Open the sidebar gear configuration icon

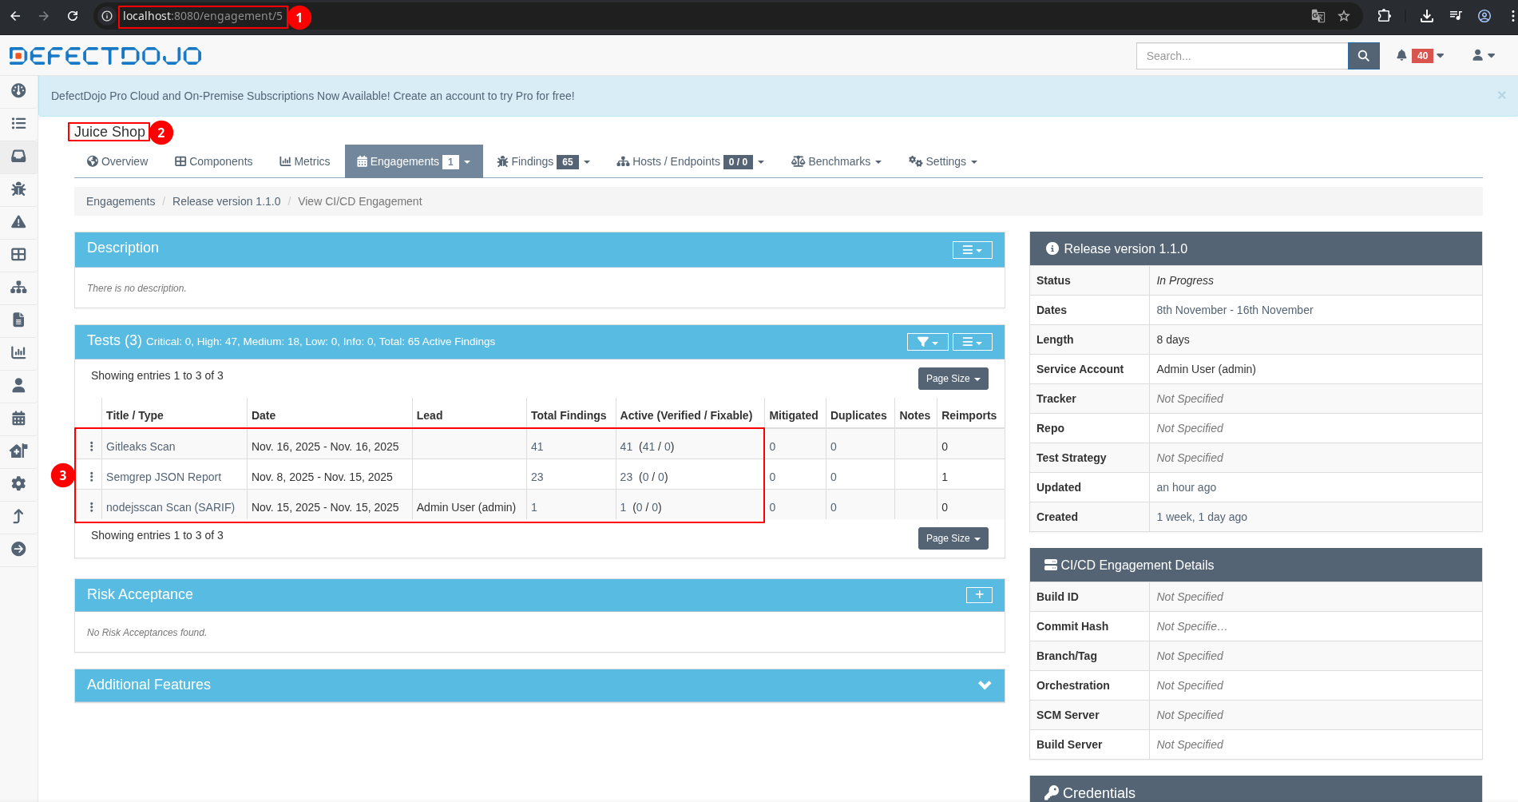pos(18,484)
